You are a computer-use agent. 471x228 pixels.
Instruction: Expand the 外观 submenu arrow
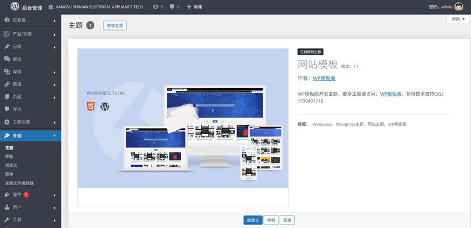pyautogui.click(x=55, y=136)
